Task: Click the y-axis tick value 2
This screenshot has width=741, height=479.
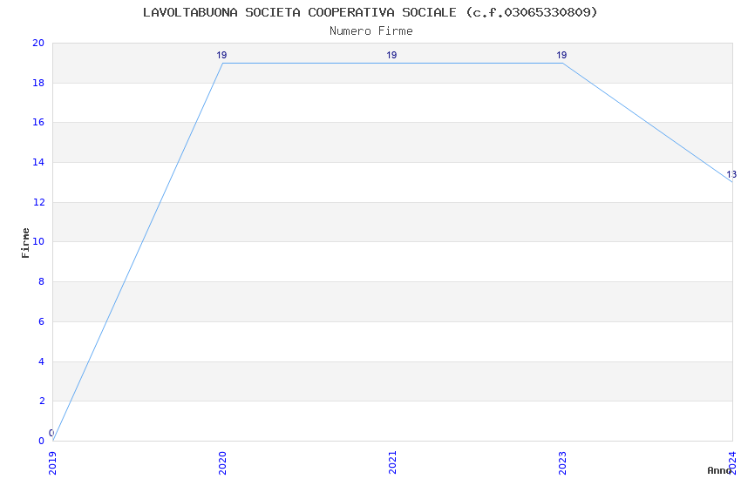Action: tap(42, 401)
